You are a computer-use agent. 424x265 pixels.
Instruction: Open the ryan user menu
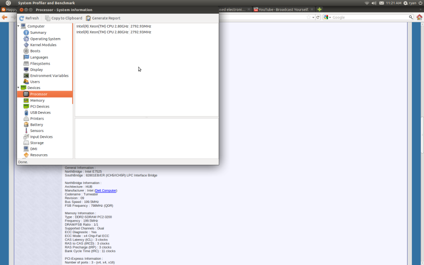click(x=410, y=3)
